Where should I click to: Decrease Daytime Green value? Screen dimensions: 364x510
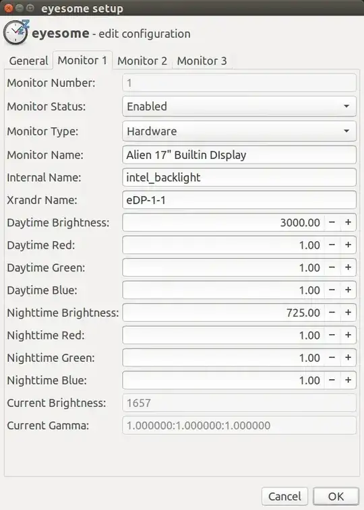(x=332, y=267)
